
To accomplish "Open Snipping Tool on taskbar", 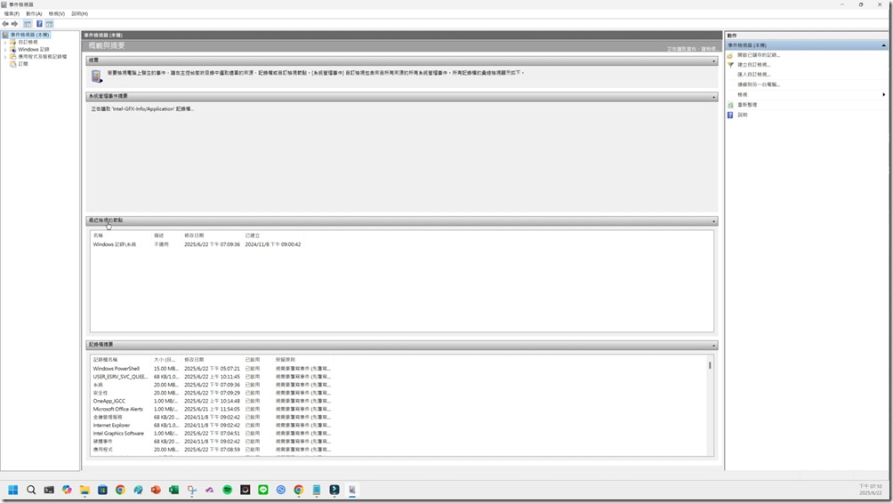I will pos(192,490).
